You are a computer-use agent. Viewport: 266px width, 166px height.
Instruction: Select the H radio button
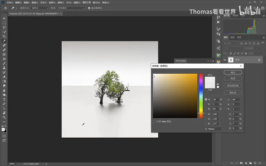206,100
